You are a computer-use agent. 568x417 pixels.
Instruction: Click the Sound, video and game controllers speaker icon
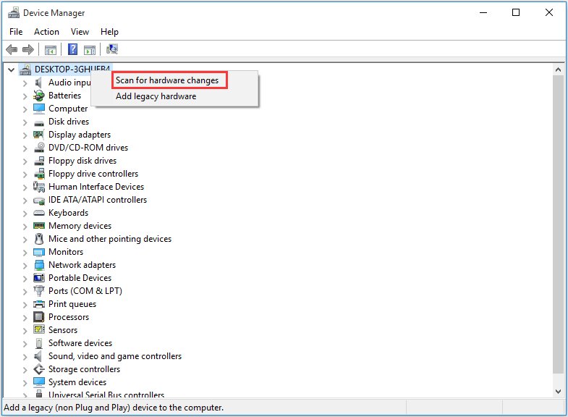(38, 356)
